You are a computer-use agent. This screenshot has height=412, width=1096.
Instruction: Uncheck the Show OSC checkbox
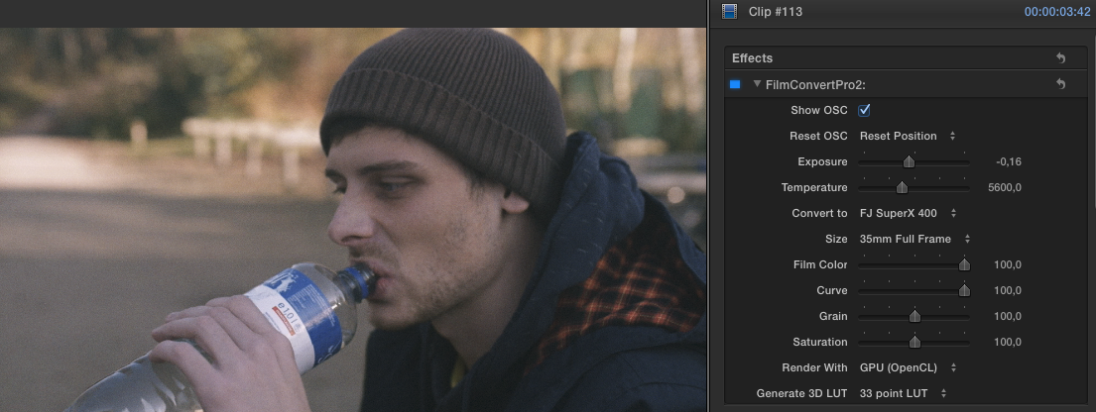864,110
